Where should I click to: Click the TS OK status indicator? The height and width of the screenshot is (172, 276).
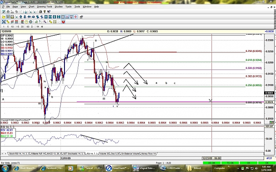[x=230, y=163]
